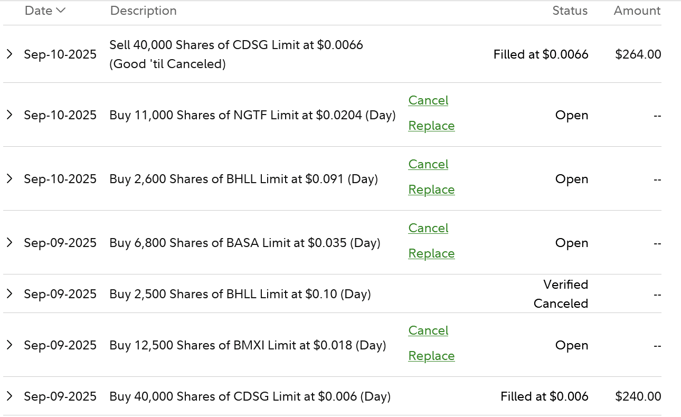681x417 pixels.
Task: Expand the Buy 40,000 CDSG order row
Action: [x=9, y=396]
